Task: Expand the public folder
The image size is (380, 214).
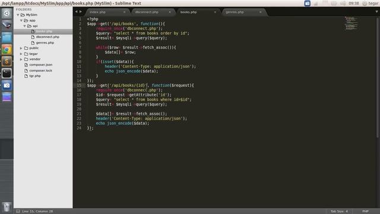Action: [21, 48]
